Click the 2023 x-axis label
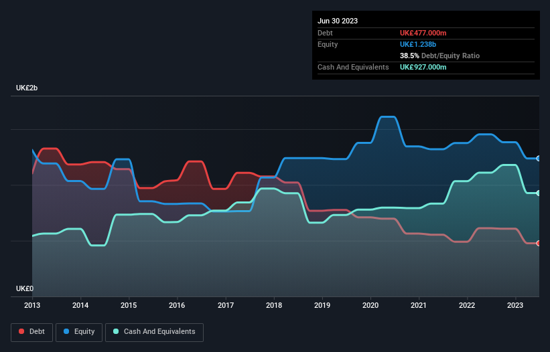Viewport: 550px width, 352px height. pyautogui.click(x=515, y=305)
